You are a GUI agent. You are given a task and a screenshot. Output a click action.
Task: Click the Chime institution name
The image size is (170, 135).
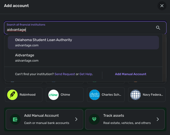pyautogui.click(x=65, y=95)
